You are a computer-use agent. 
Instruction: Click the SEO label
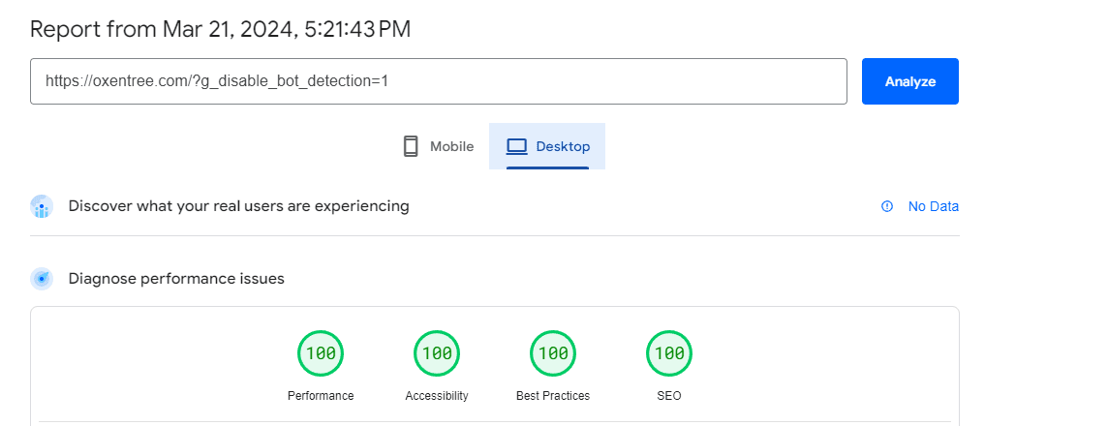(669, 396)
